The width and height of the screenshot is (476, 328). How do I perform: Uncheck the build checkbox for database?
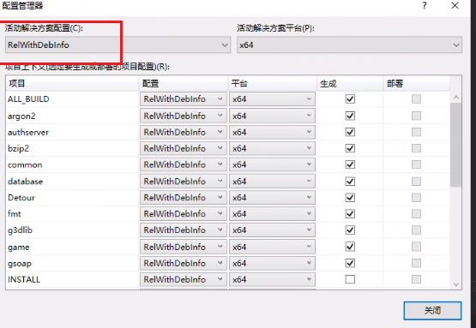coord(350,182)
